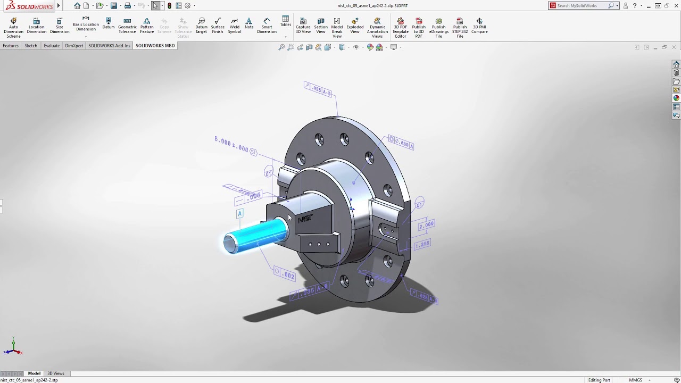
Task: Select Location Dimension tool
Action: (x=37, y=26)
